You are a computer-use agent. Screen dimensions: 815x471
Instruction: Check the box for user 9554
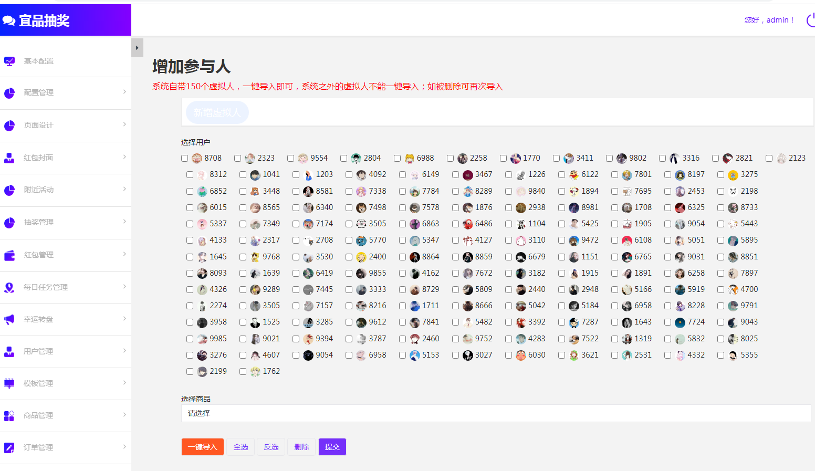coord(290,159)
